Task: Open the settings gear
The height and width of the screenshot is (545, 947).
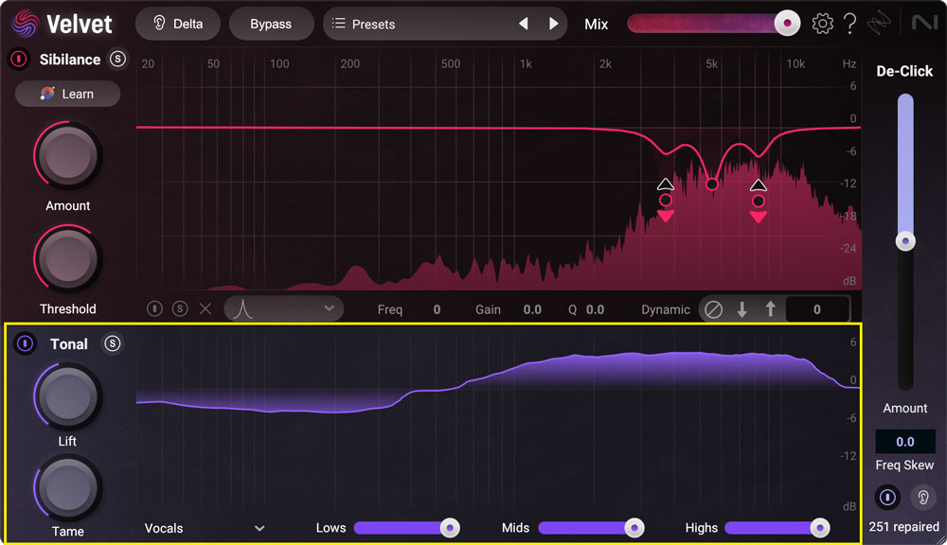Action: (x=822, y=24)
